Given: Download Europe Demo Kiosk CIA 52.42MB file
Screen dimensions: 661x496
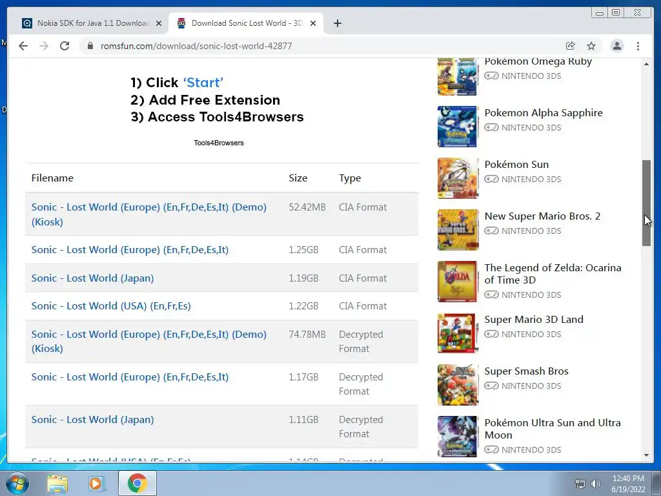Looking at the screenshot, I should click(x=149, y=214).
